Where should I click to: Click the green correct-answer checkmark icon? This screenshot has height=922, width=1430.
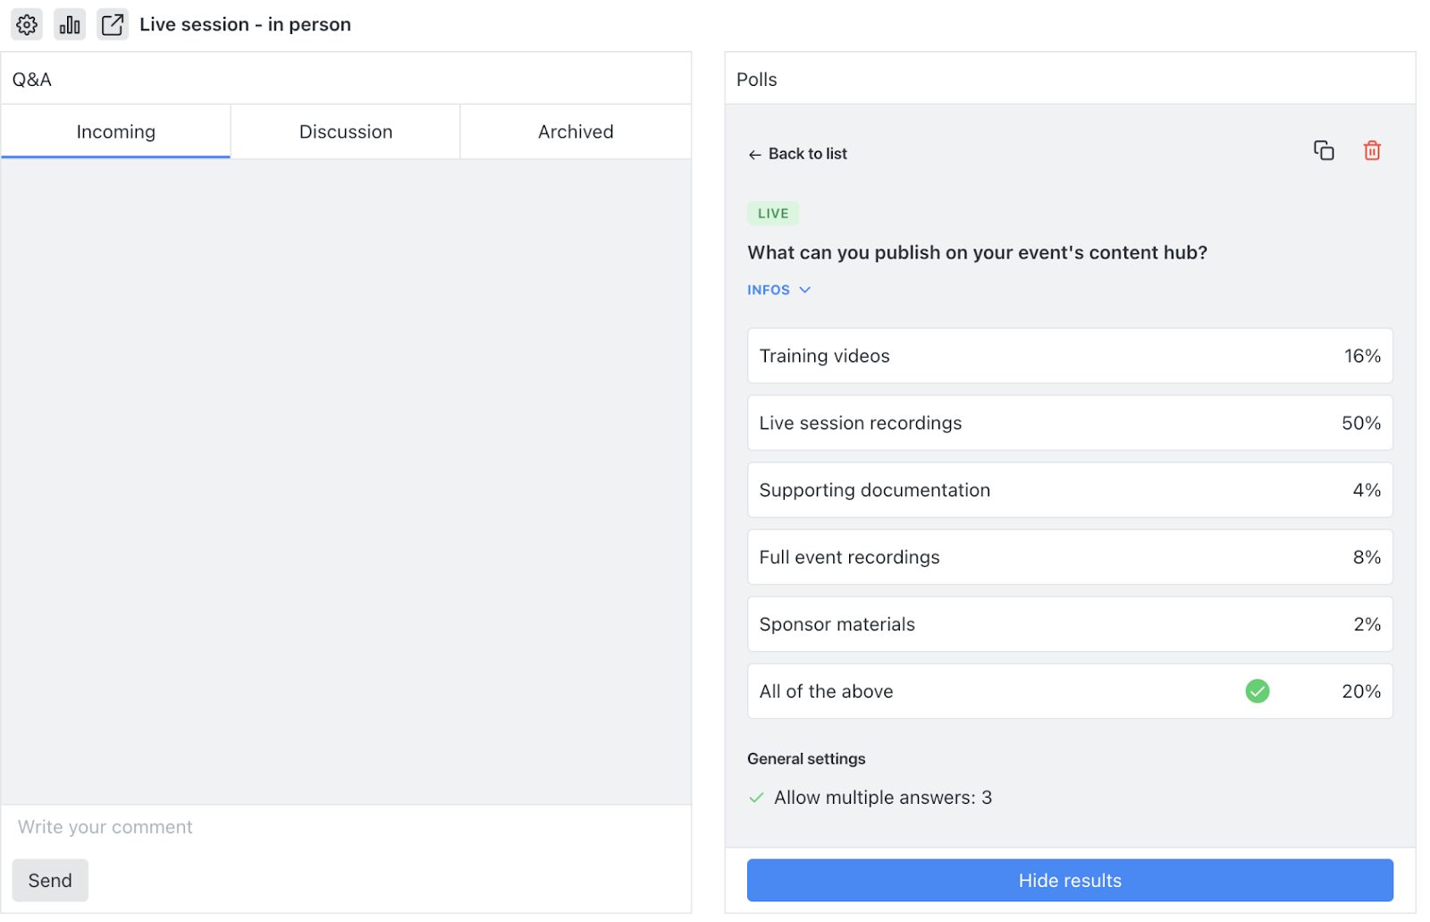pos(1258,691)
